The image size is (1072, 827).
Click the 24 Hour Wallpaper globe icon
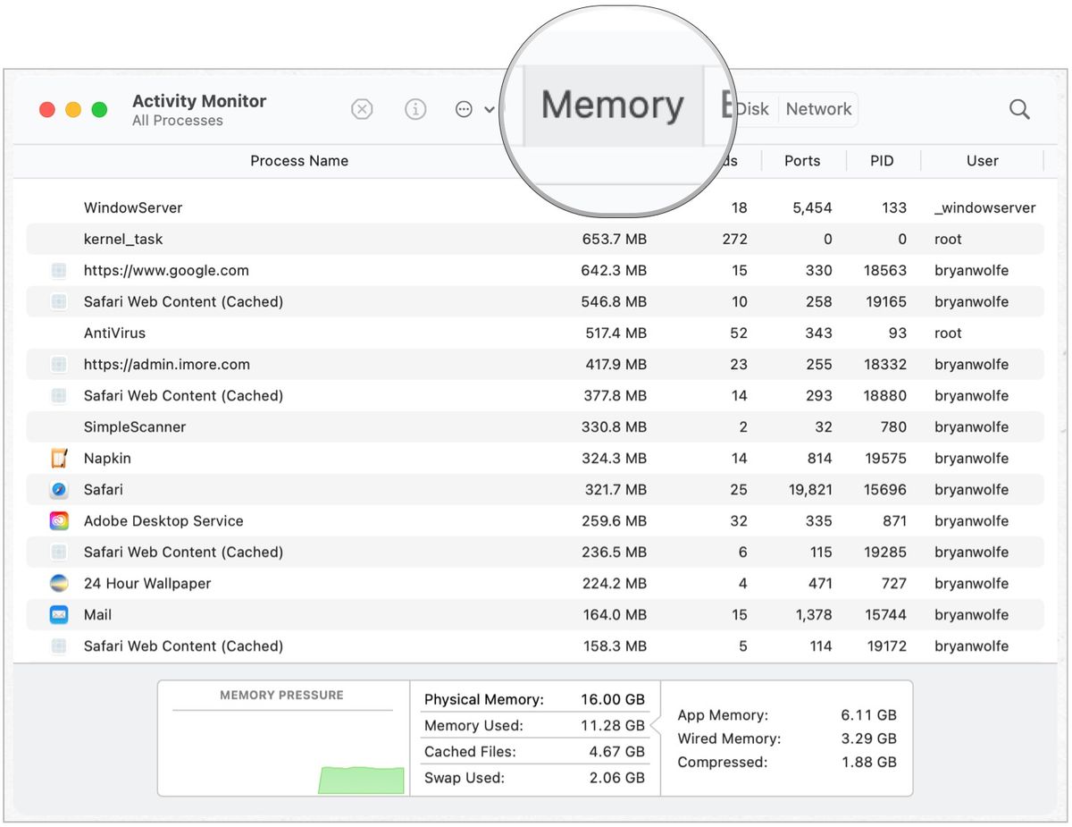(x=59, y=583)
